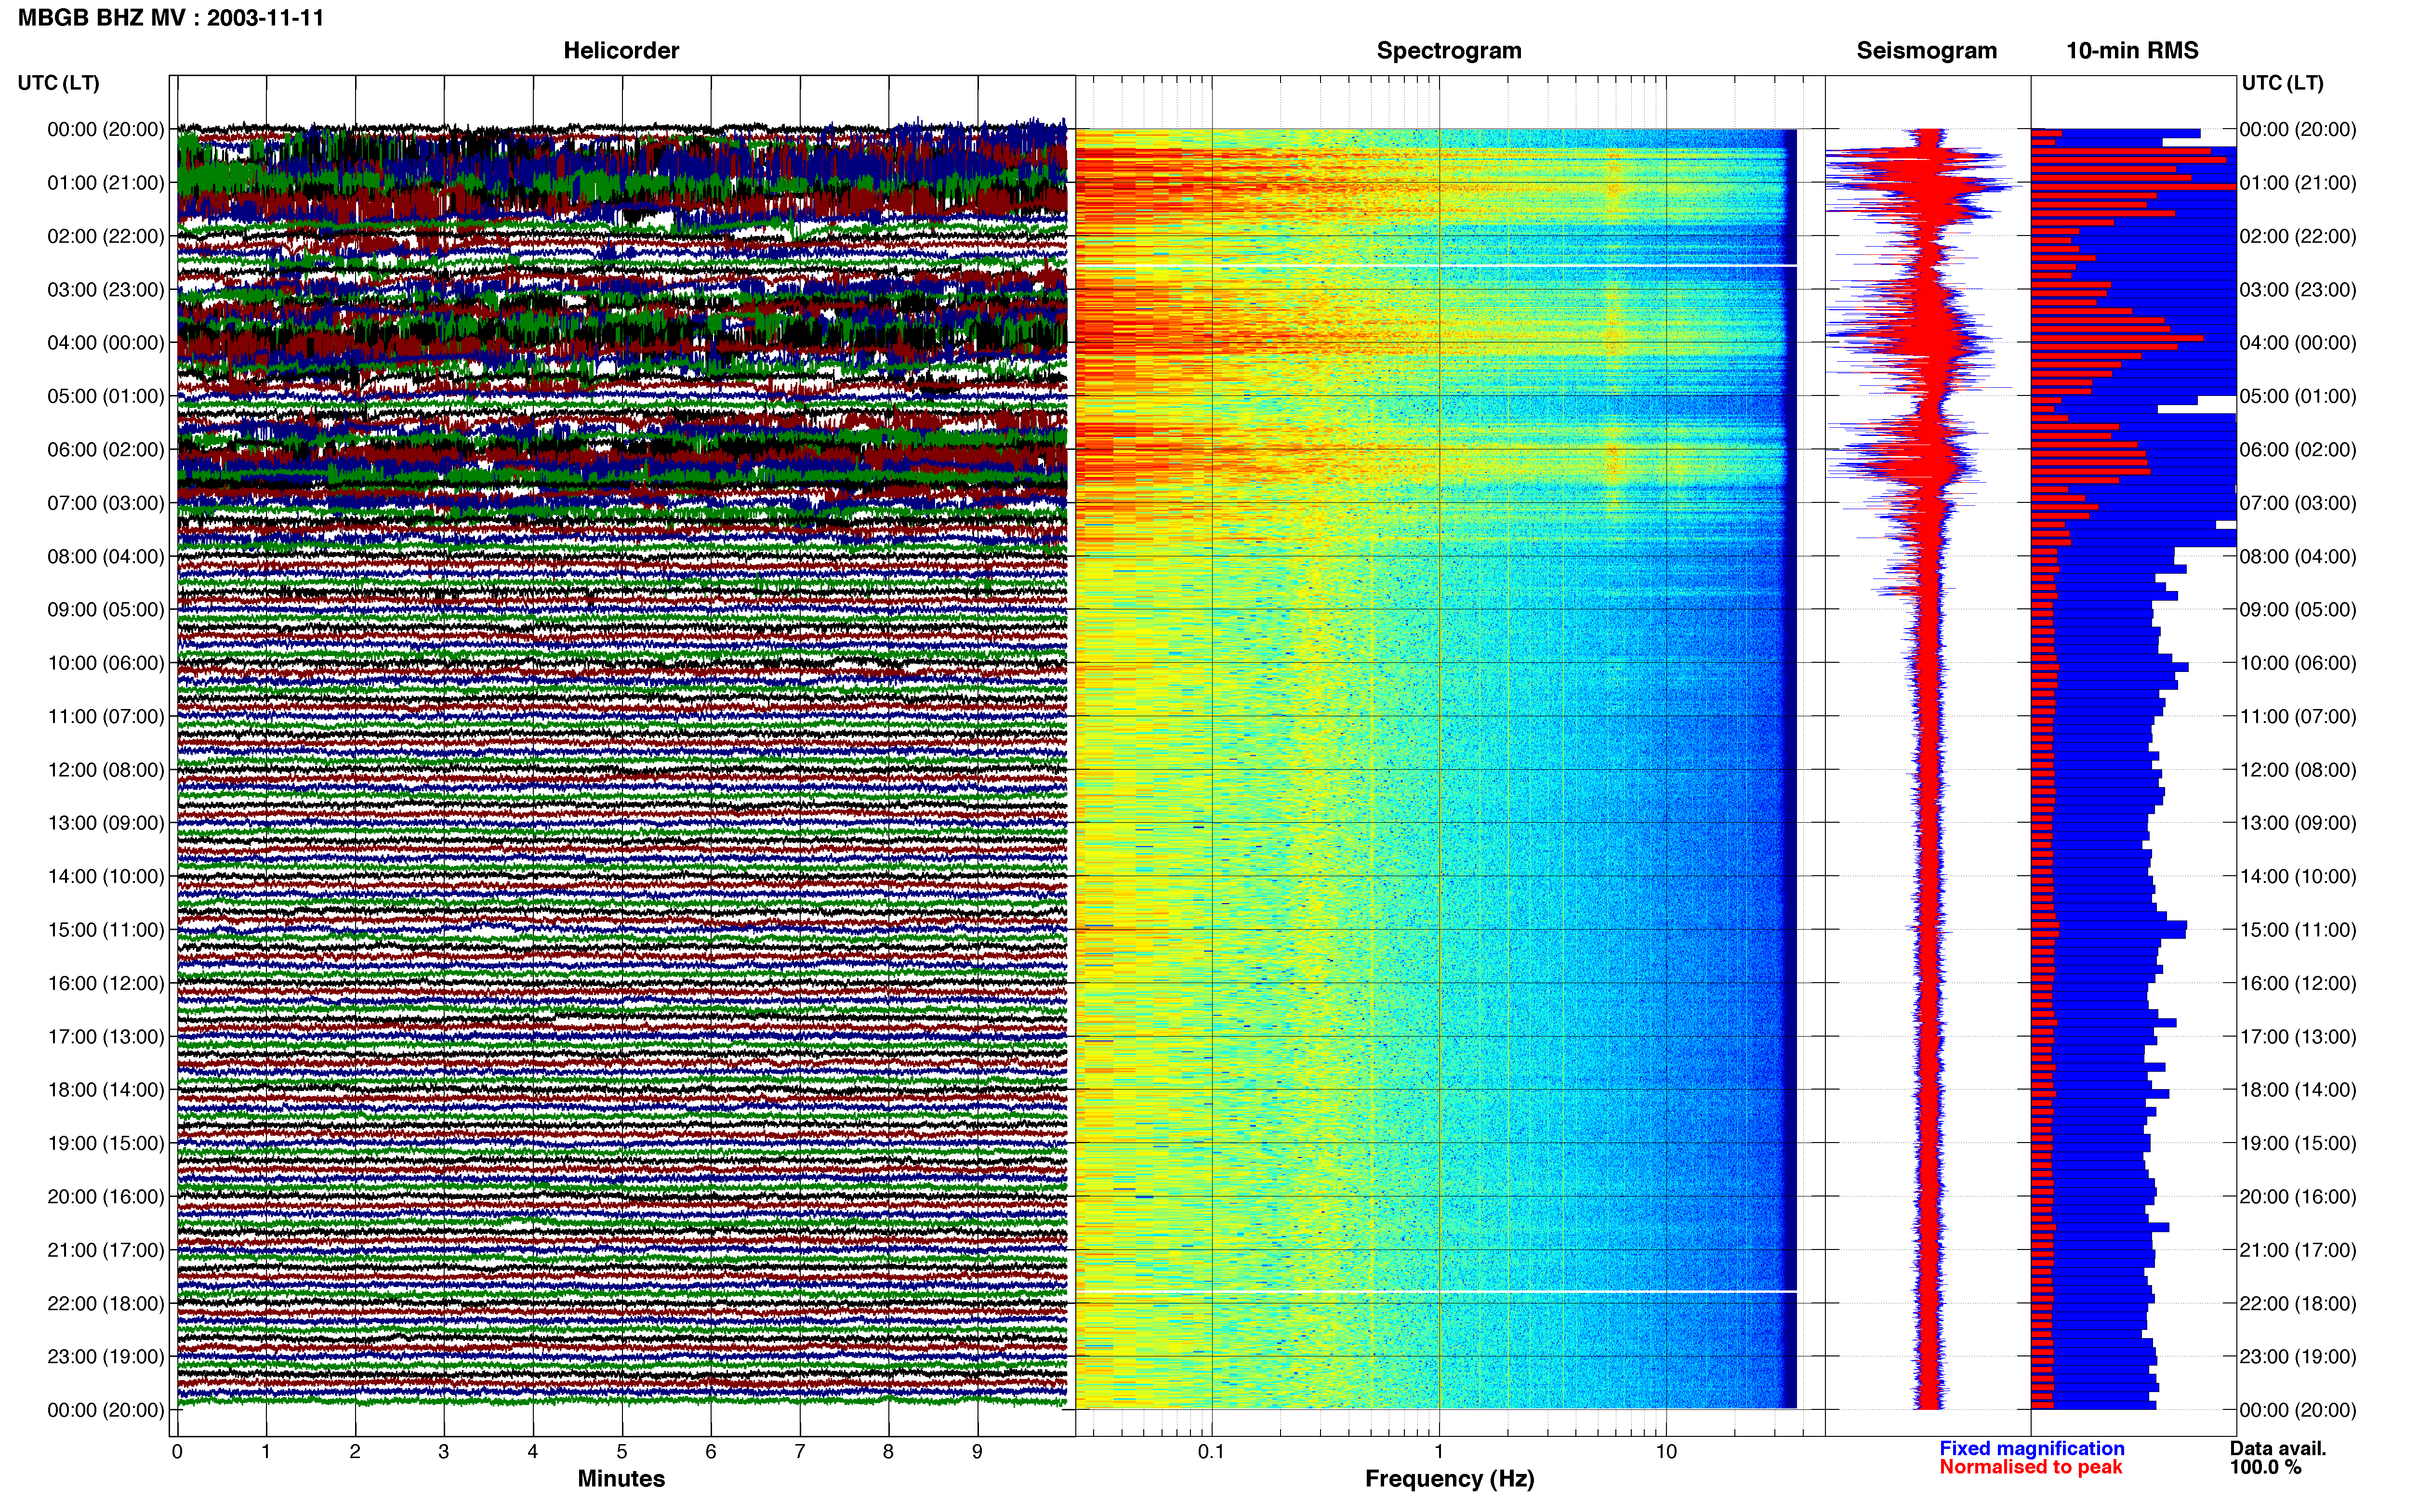Click left time label '18:00 (14:00)'

[x=106, y=1089]
